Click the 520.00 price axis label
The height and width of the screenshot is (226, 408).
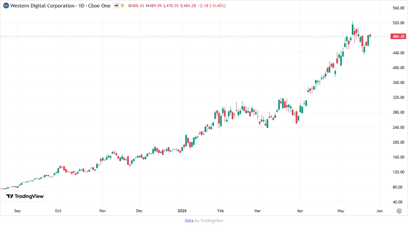point(398,23)
